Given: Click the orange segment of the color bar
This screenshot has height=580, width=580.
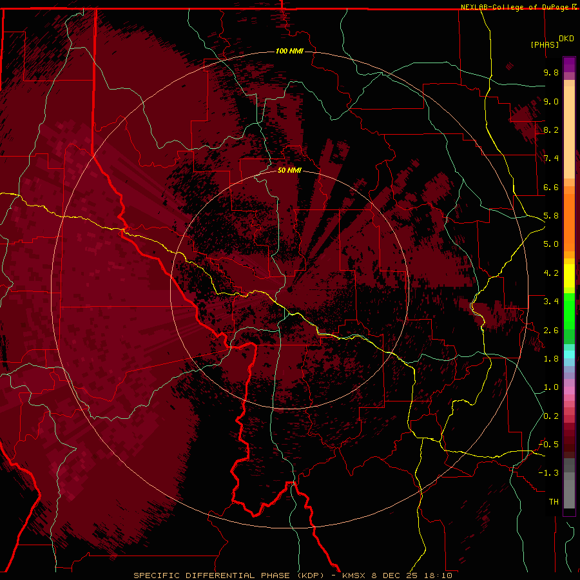Looking at the screenshot, I should 569,222.
